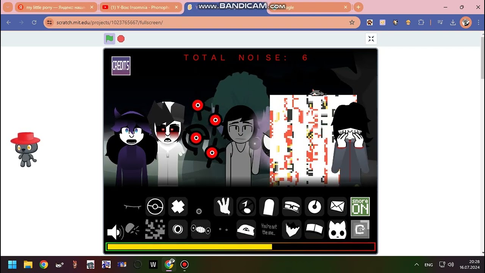Toggle the snore ON switch

[360, 207]
